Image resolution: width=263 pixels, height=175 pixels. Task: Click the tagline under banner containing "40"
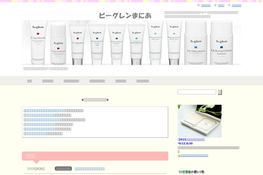[46, 69]
